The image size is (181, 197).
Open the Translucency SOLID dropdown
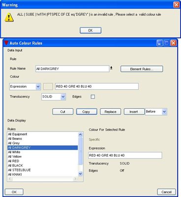click(54, 97)
